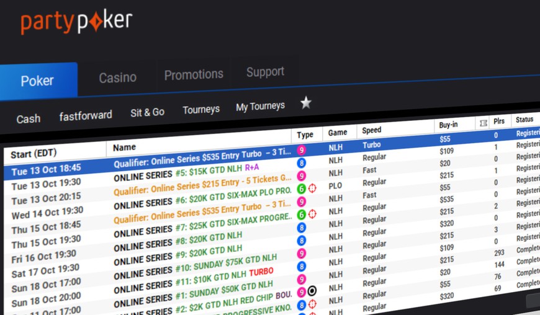Select the Cash games tab
Image resolution: width=540 pixels, height=315 pixels.
point(29,119)
